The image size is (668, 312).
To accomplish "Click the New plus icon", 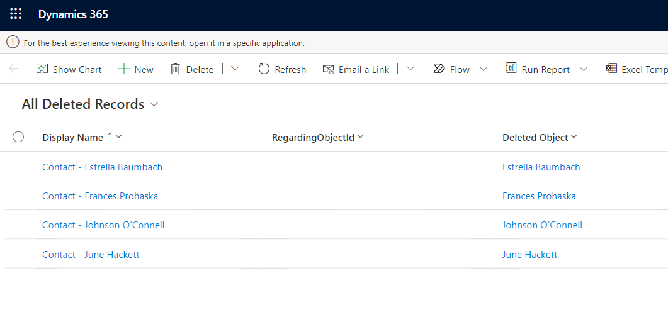I will tap(124, 69).
